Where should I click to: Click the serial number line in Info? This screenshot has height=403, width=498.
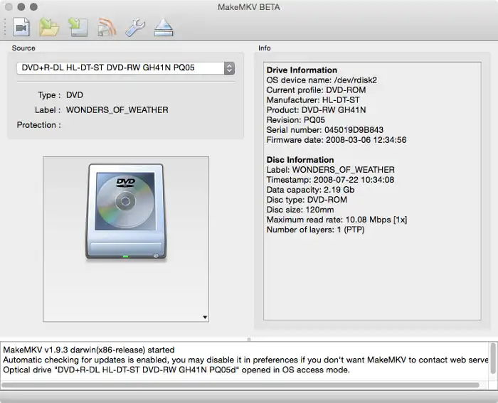(324, 130)
